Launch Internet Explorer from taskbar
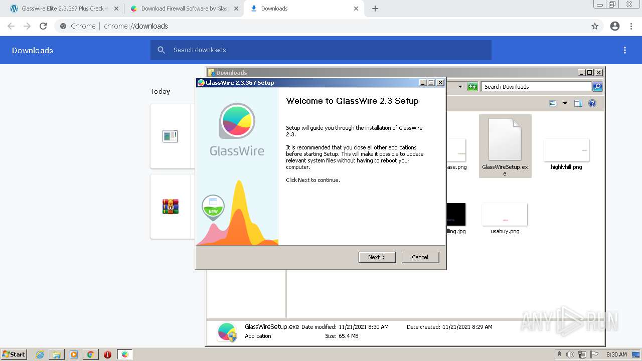Viewport: 642px width, 361px height. pos(40,354)
